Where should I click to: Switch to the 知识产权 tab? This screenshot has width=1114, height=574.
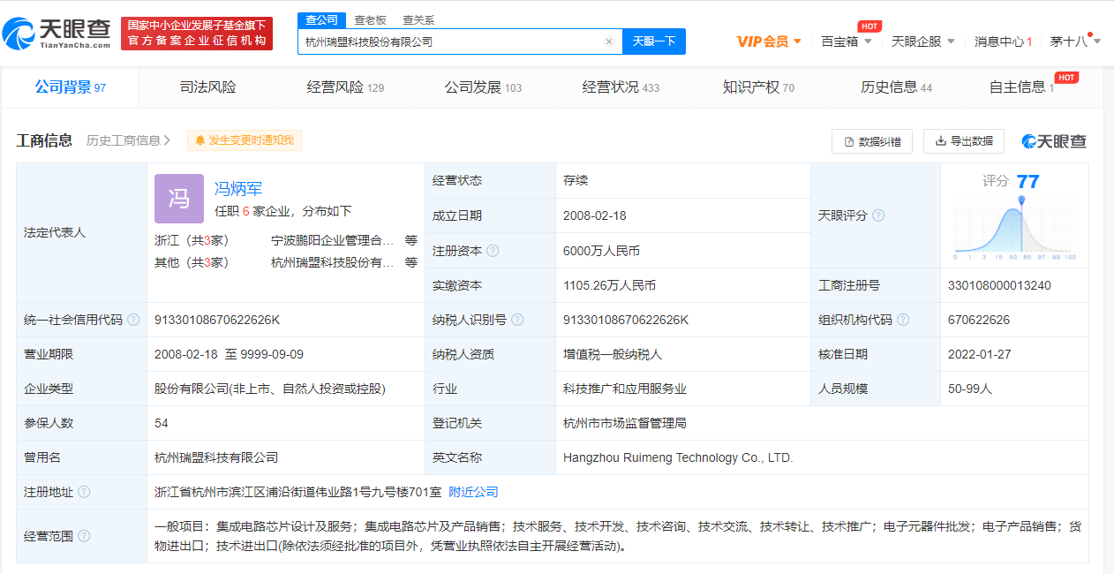coord(759,87)
